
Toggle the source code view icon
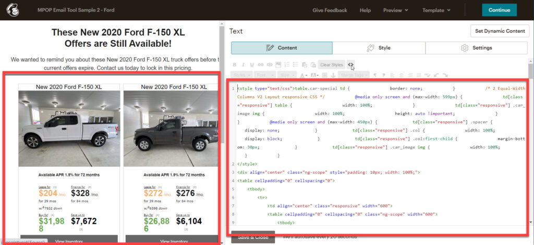coord(351,65)
